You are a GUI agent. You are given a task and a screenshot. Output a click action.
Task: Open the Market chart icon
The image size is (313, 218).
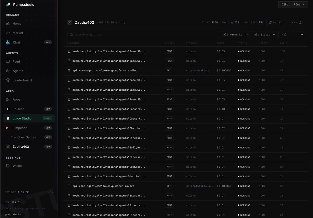pos(8,33)
